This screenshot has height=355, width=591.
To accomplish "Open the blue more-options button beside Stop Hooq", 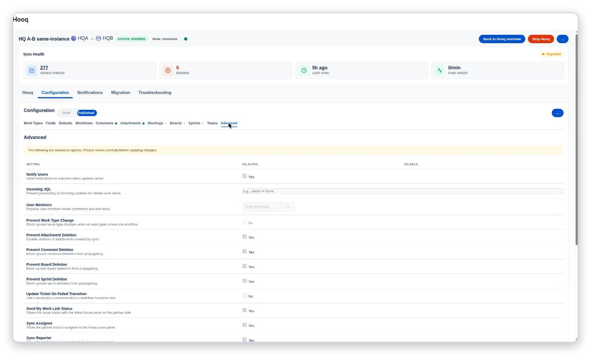I will (562, 39).
